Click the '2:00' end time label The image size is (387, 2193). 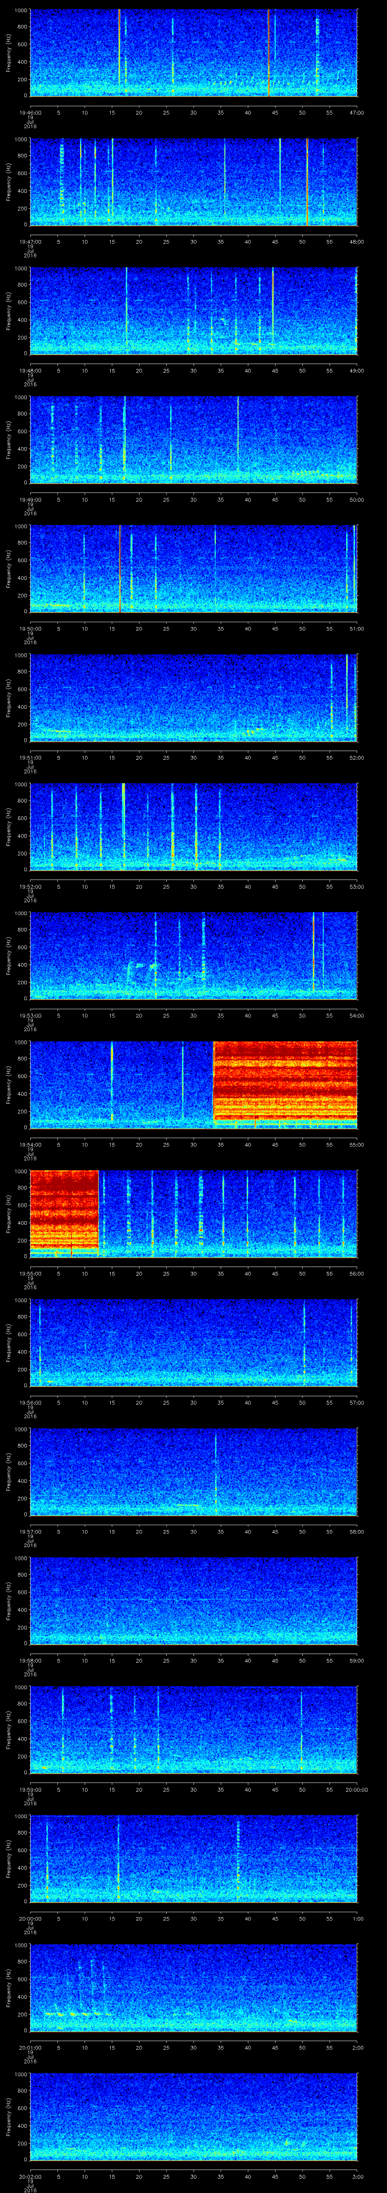click(x=357, y=2047)
